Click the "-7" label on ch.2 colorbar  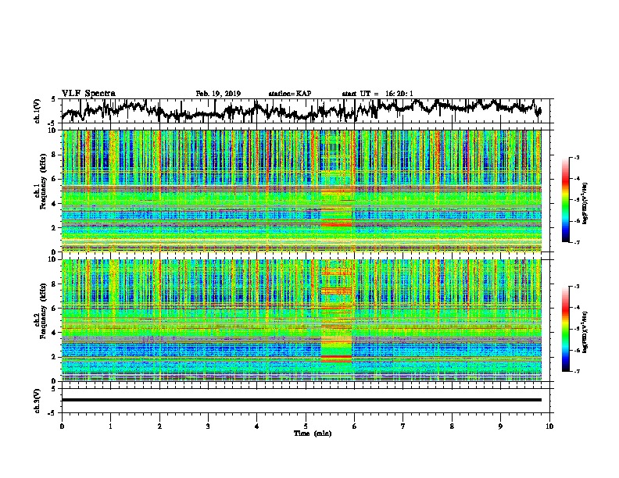point(577,371)
